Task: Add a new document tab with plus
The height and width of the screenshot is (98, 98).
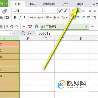Action: pos(92,27)
